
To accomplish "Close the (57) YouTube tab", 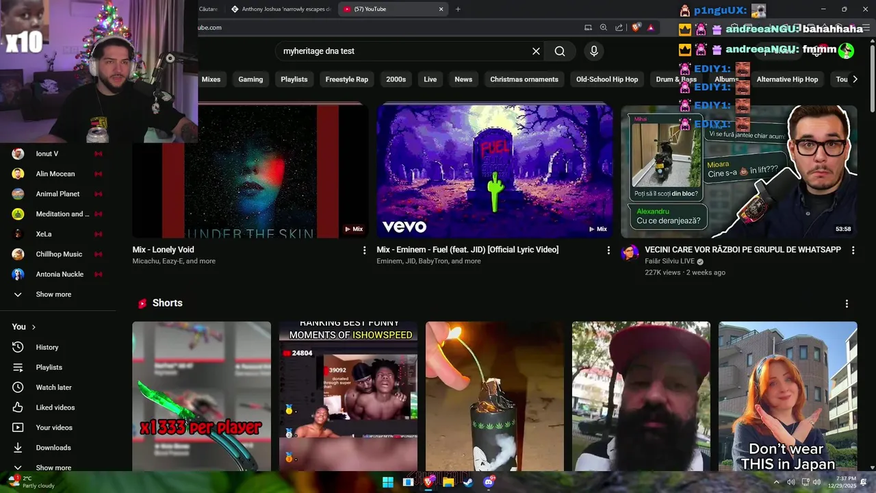I will pyautogui.click(x=441, y=9).
